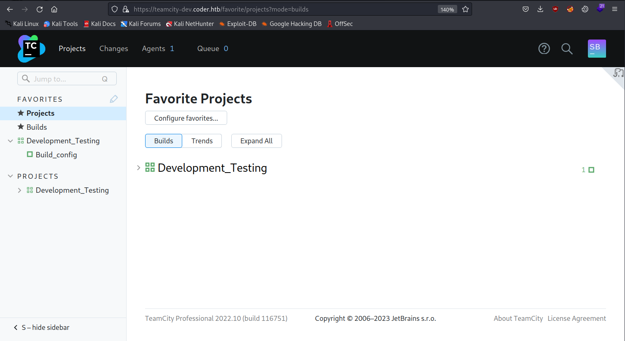Screen dimensions: 625x341
Task: Expand the Development_Testing project in main area
Action: (138, 168)
